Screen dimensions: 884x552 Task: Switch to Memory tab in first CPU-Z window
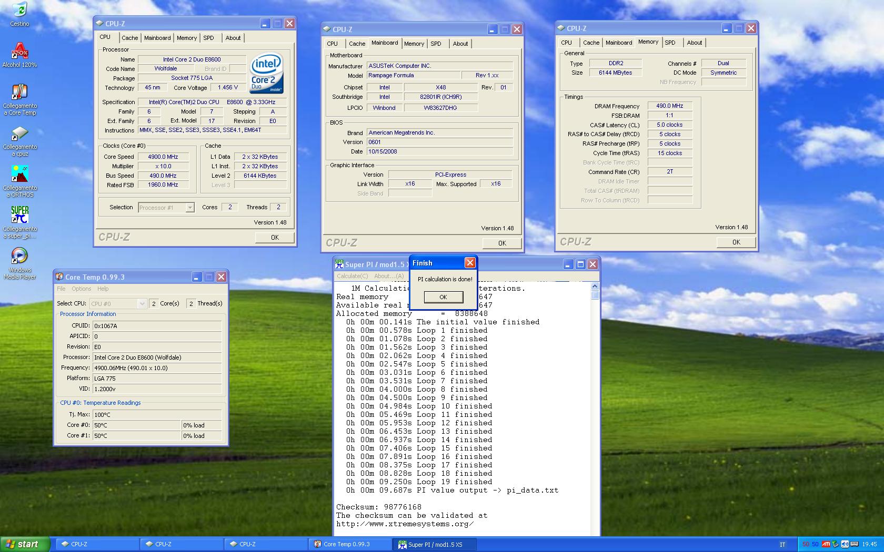[x=187, y=38]
